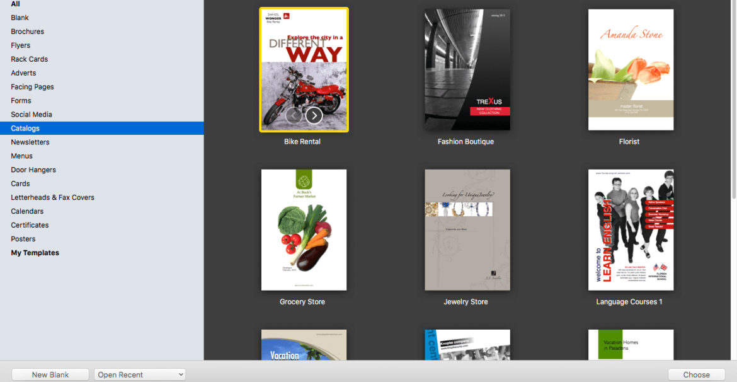Click the Fashion Boutique caption
Image resolution: width=737 pixels, height=382 pixels.
pyautogui.click(x=466, y=141)
